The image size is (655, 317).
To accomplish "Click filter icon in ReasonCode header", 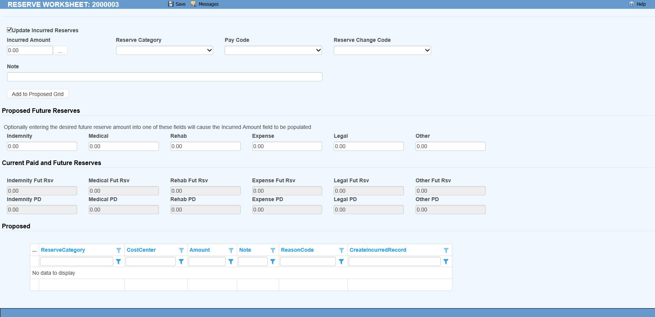I will pyautogui.click(x=341, y=250).
